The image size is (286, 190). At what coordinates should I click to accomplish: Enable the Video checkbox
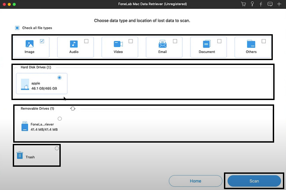coord(131,41)
